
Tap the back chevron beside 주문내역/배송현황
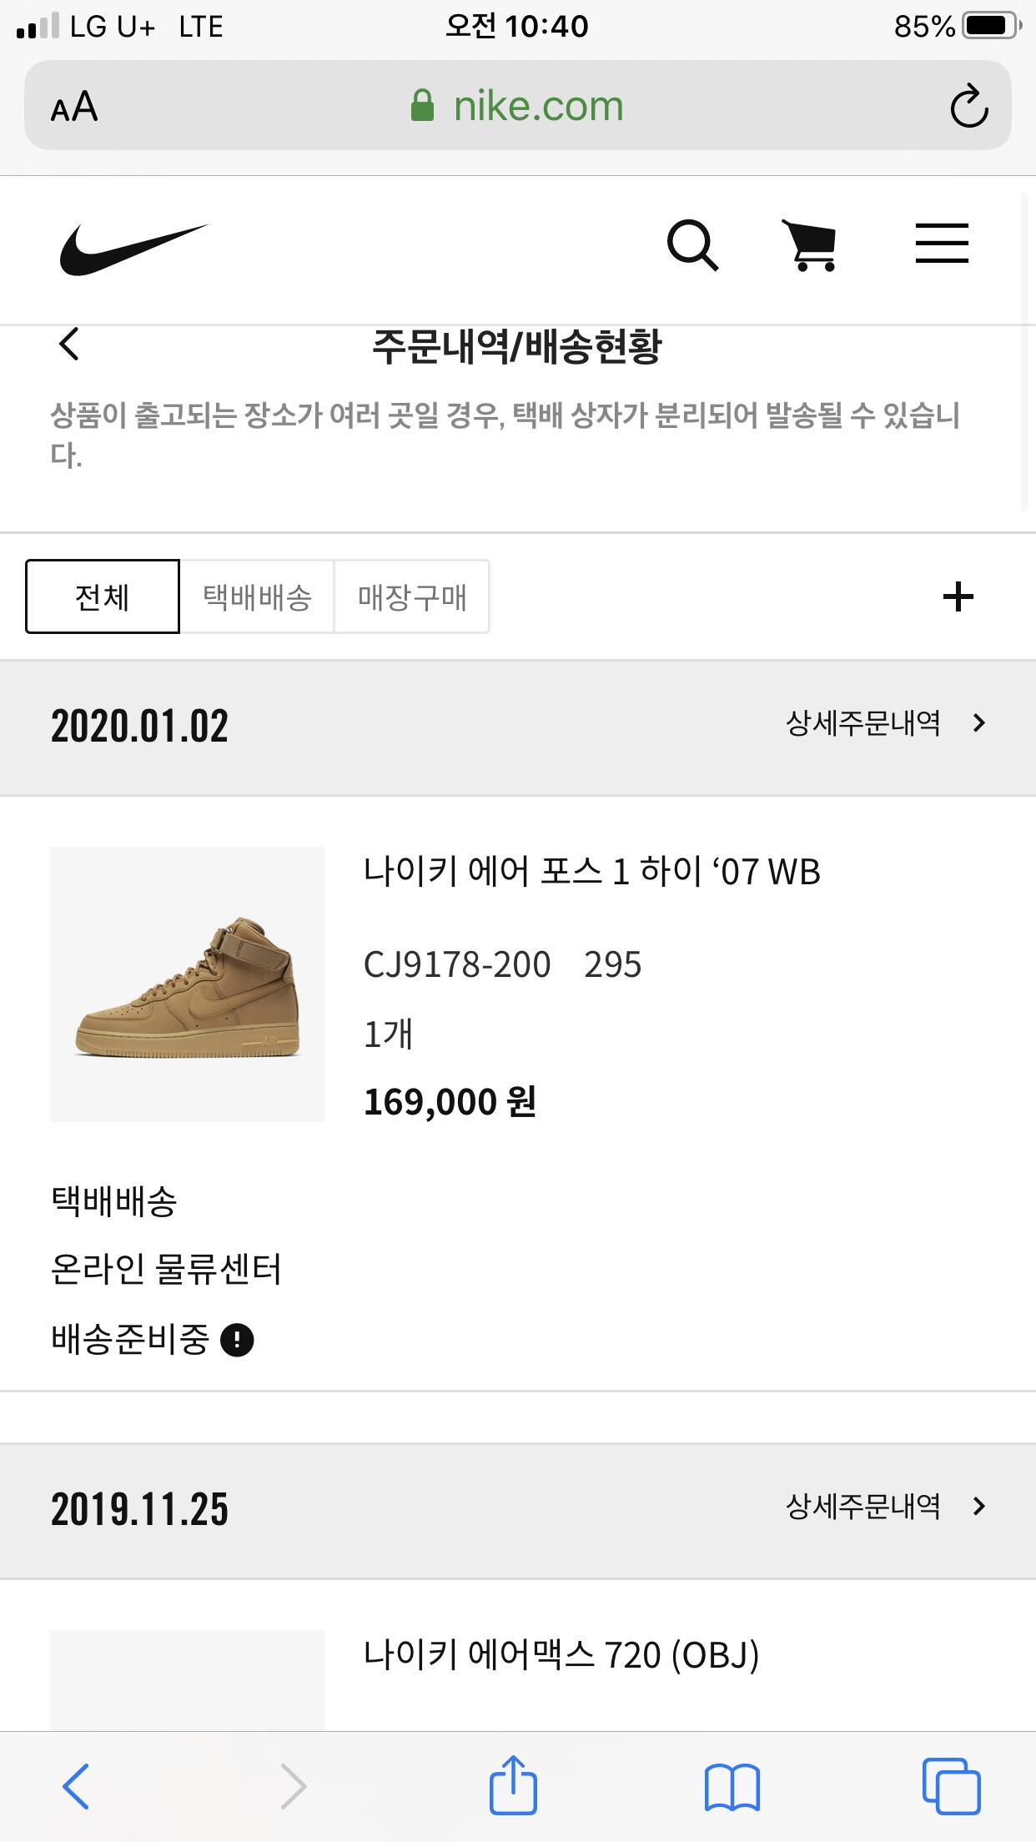(x=69, y=344)
